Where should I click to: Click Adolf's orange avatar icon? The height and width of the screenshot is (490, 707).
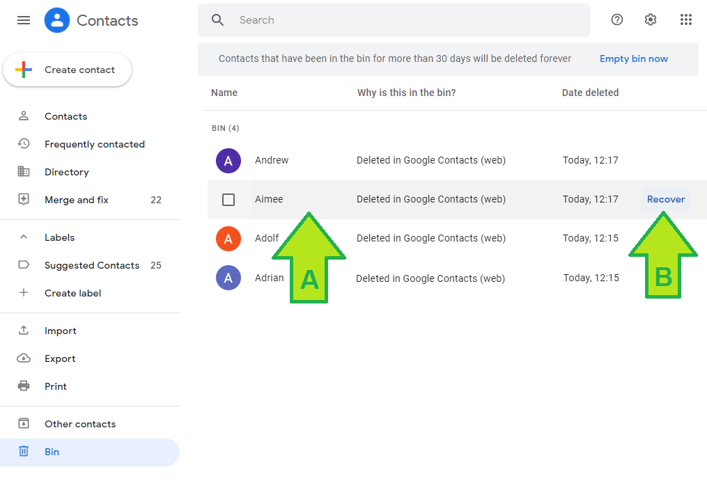(228, 239)
